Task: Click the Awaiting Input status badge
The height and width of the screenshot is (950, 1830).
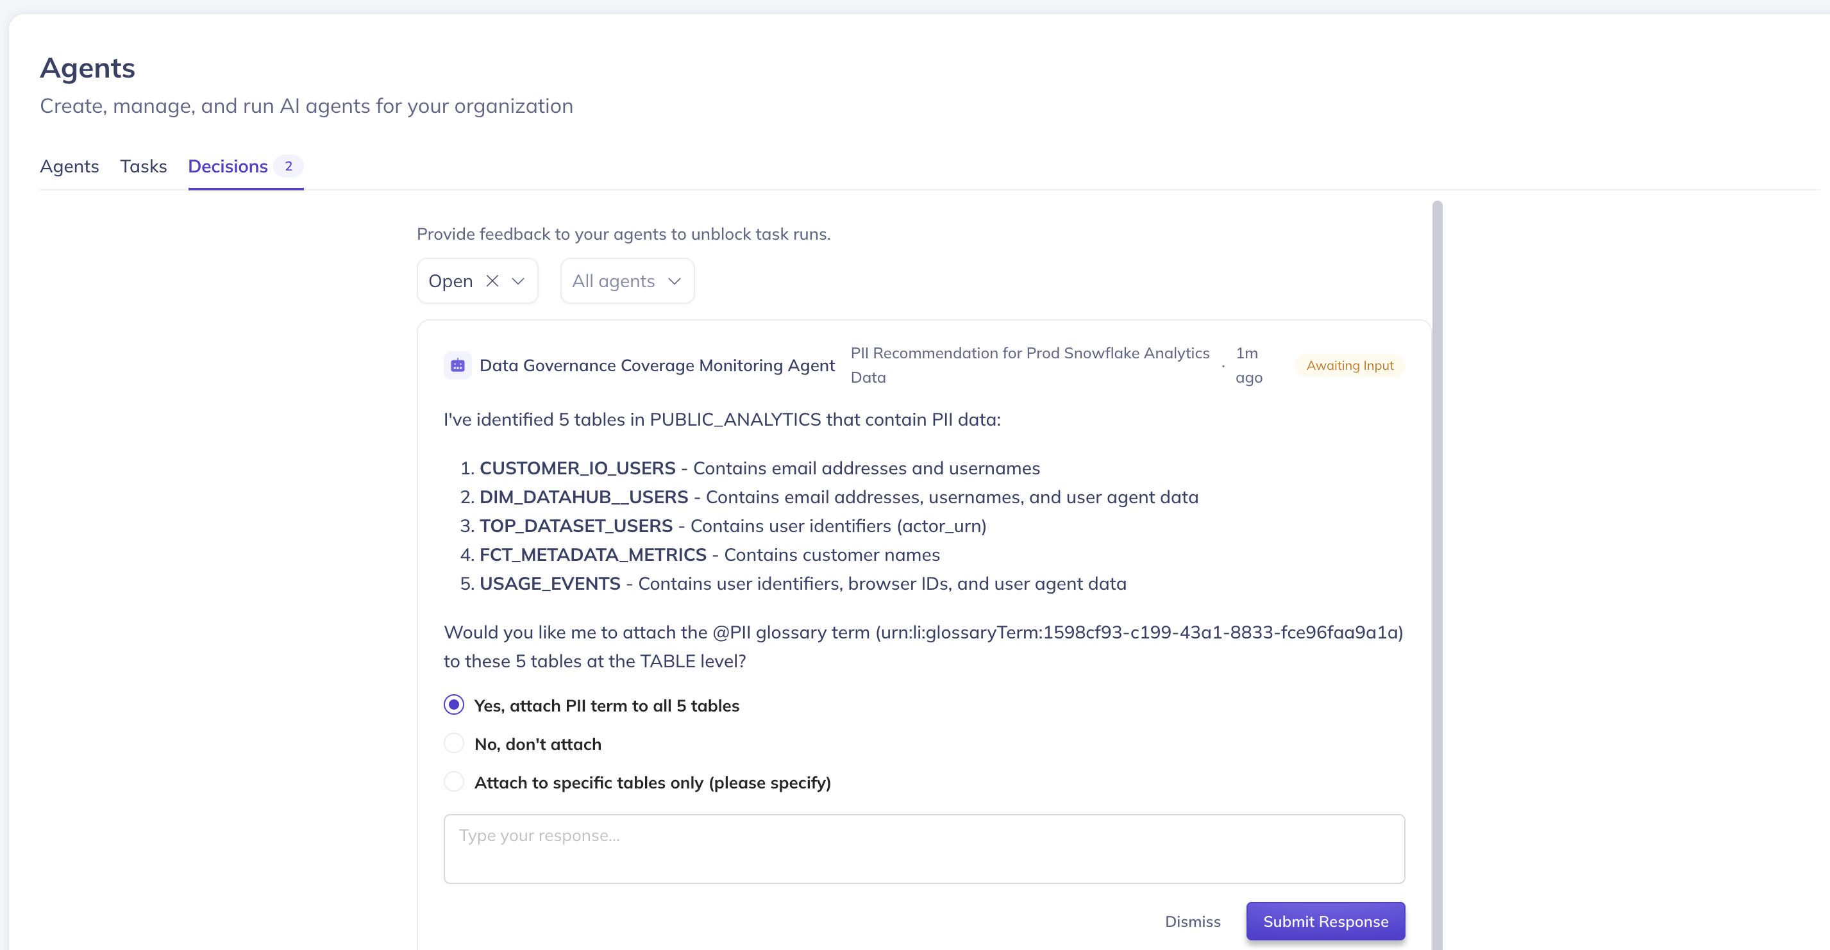Action: [1349, 365]
